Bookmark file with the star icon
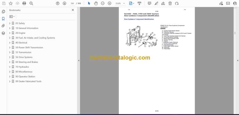 pyautogui.click(x=11, y=3)
